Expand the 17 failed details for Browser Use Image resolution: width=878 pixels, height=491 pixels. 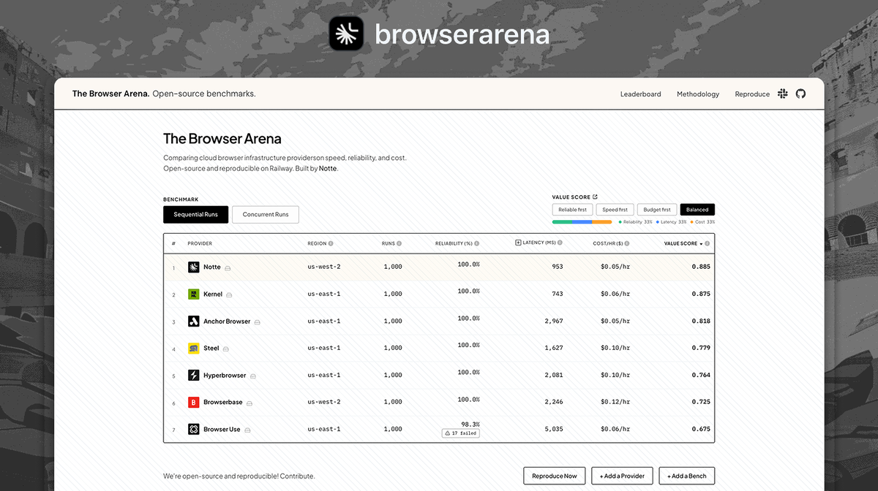460,433
